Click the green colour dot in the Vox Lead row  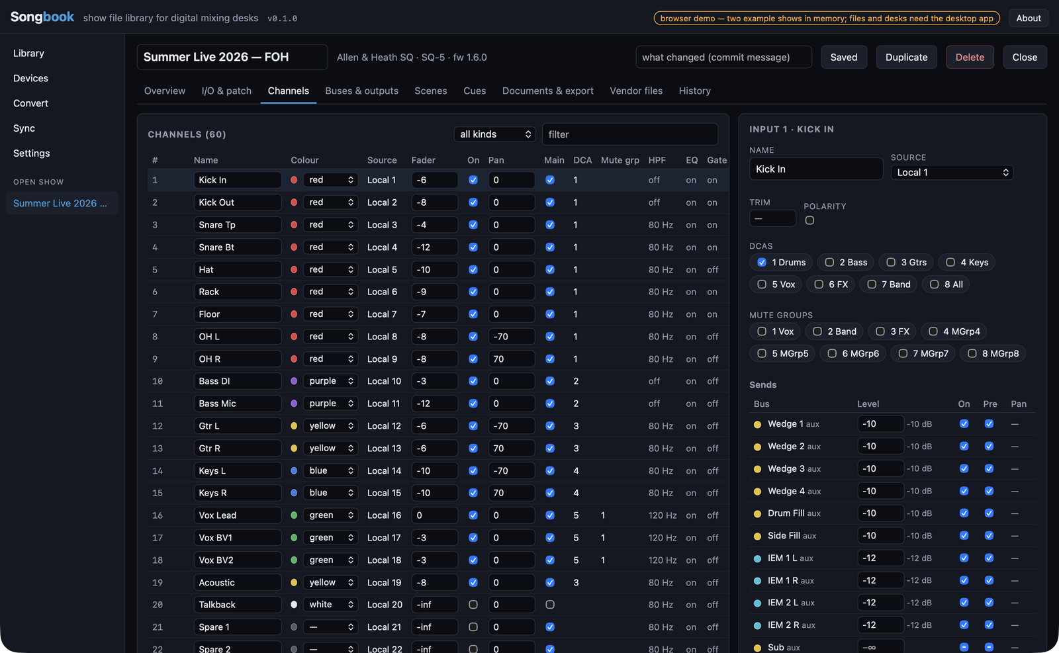coord(294,515)
